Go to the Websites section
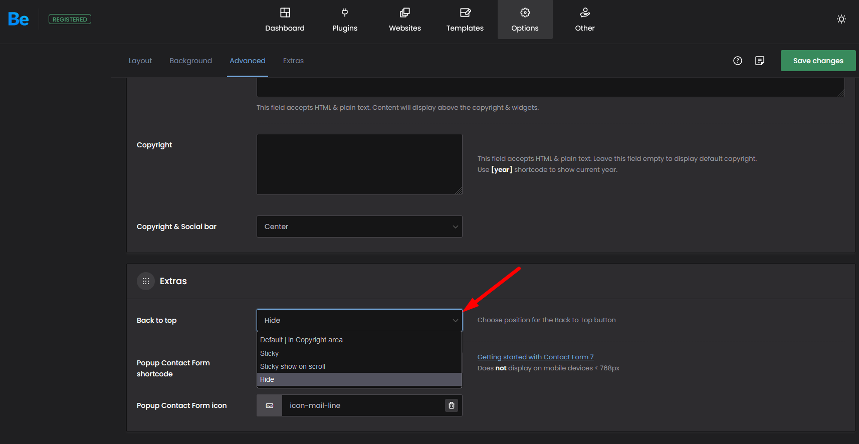 (x=405, y=20)
